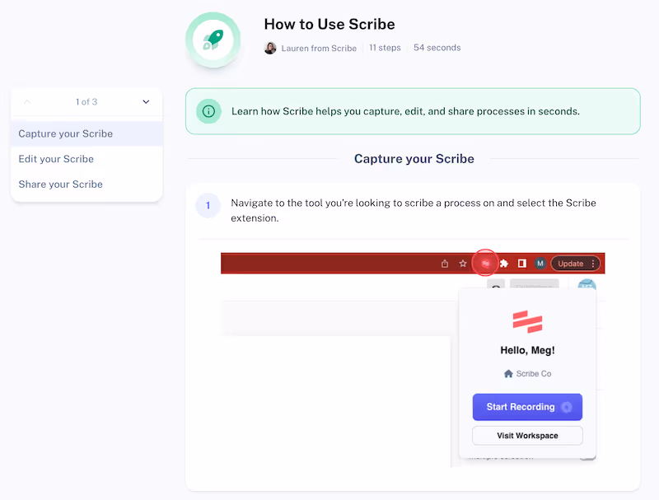This screenshot has height=500, width=659.
Task: Go to previous section with up chevron
Action: 27,101
